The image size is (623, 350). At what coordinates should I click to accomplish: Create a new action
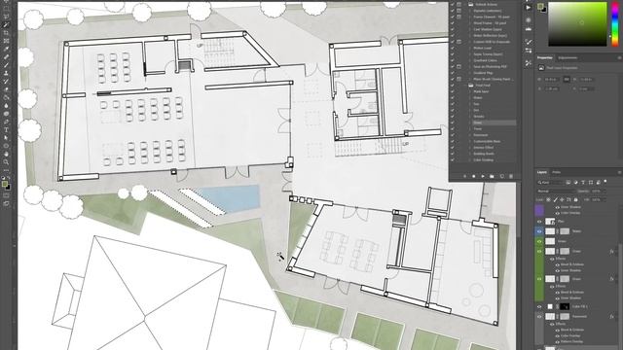[502, 176]
